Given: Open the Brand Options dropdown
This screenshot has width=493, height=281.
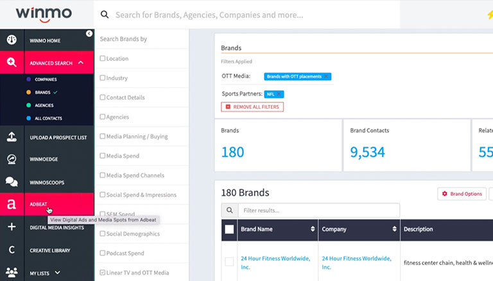Looking at the screenshot, I should pos(462,194).
